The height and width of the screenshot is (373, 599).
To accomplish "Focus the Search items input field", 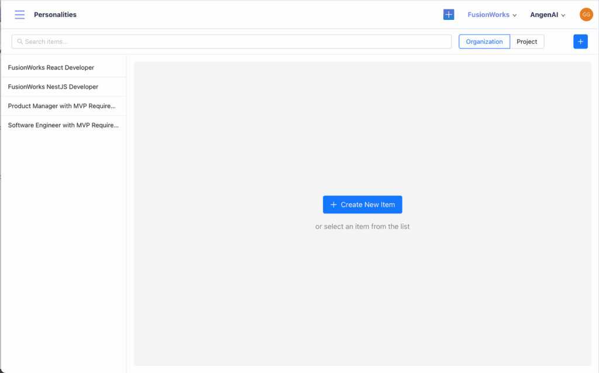I will point(234,42).
